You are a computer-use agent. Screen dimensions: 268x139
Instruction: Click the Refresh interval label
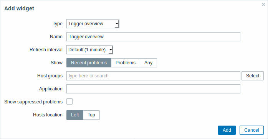[46, 50]
